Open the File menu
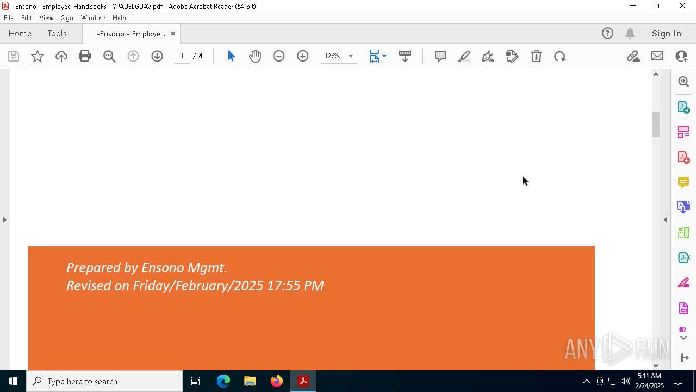 9,18
